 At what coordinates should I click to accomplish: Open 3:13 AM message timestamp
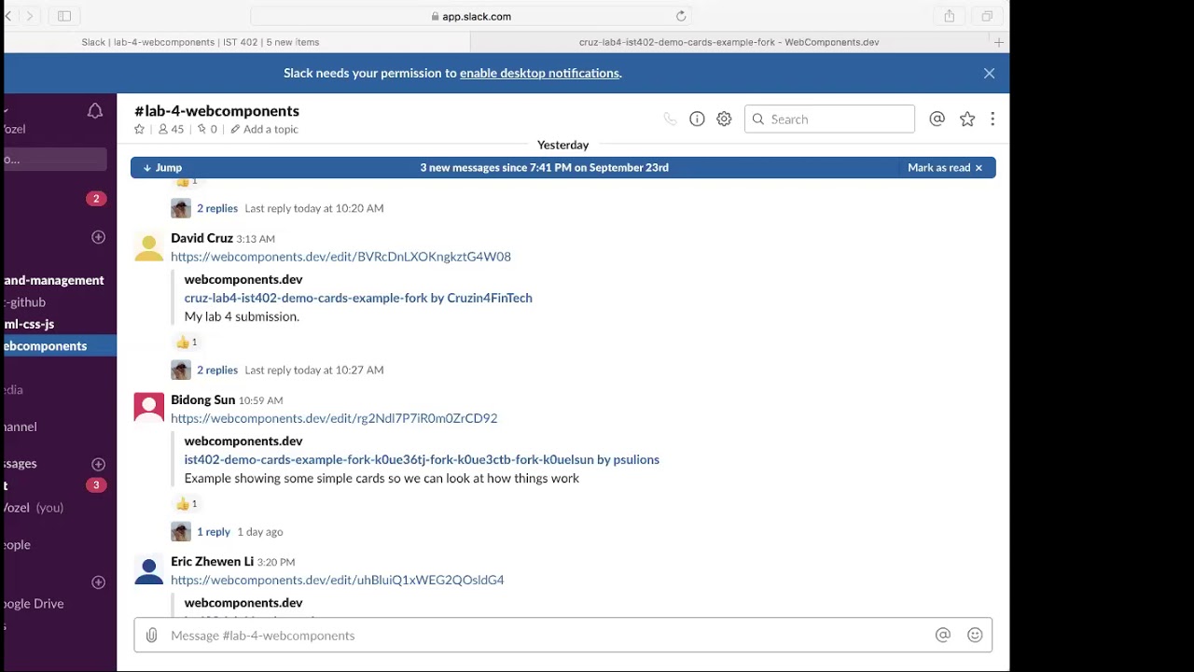pyautogui.click(x=256, y=239)
